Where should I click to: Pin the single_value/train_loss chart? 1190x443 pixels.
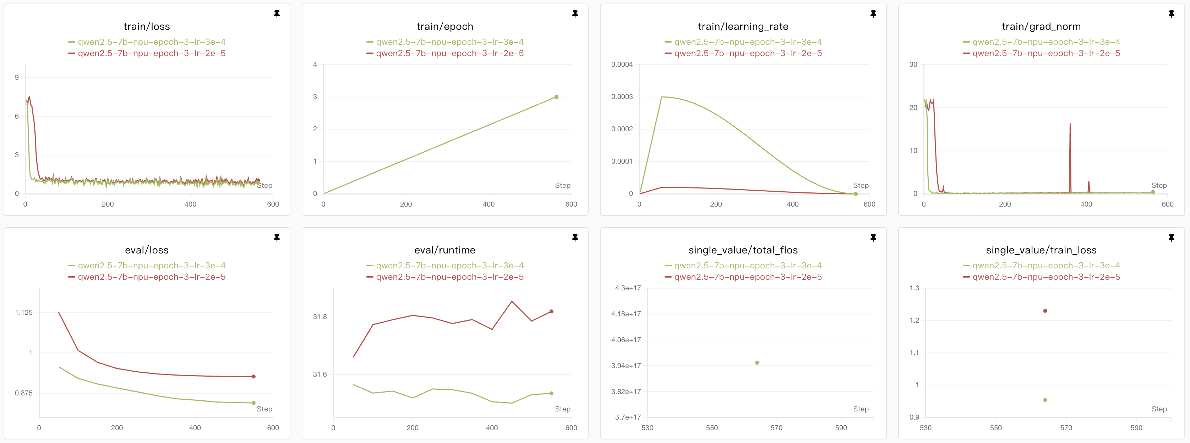click(x=1171, y=237)
